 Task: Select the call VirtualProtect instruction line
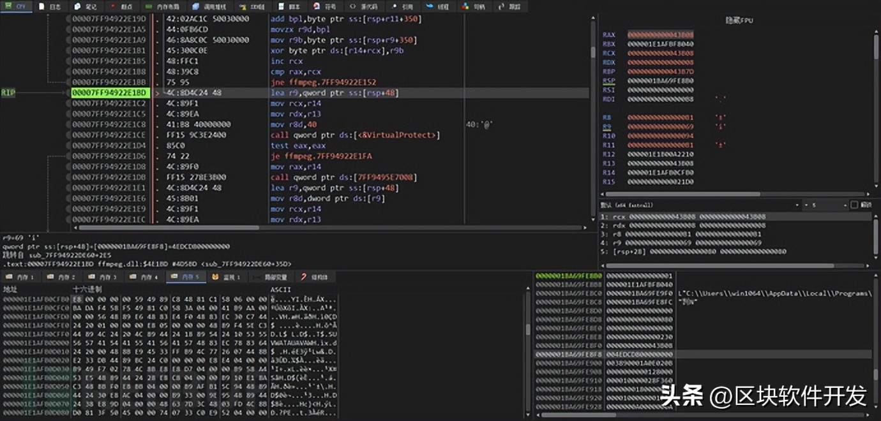click(355, 135)
